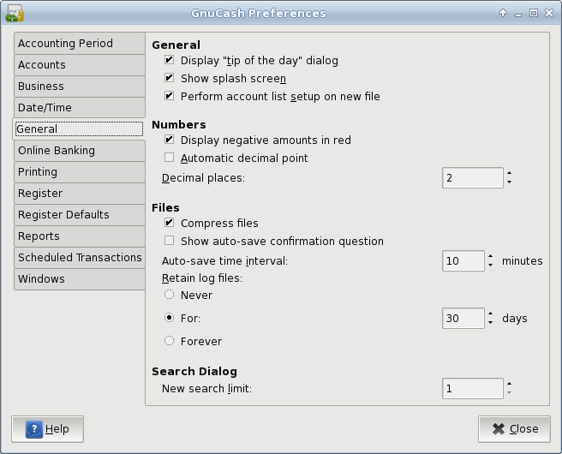The height and width of the screenshot is (454, 562).
Task: Decrease Decimal places with down arrow
Action: (509, 182)
